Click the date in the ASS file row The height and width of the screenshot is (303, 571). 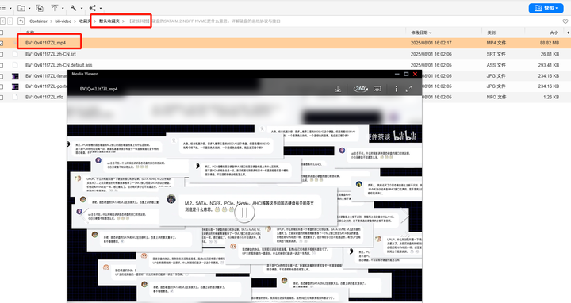431,65
